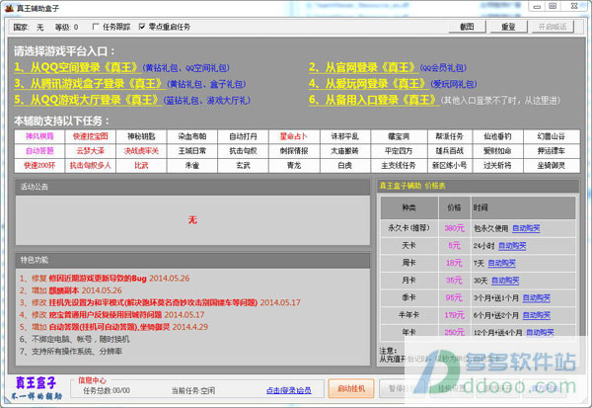592x408 pixels.
Task: Click the 截图 screenshot button
Action: tap(467, 27)
